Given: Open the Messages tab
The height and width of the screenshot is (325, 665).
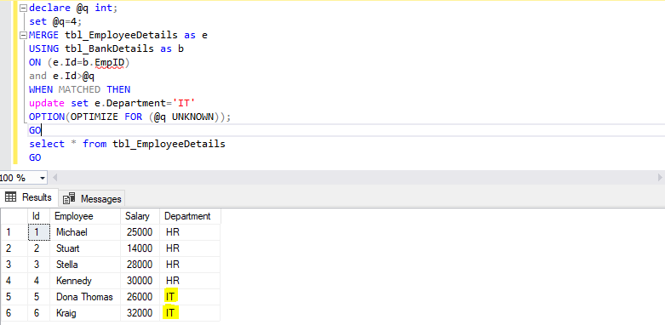Looking at the screenshot, I should (92, 198).
